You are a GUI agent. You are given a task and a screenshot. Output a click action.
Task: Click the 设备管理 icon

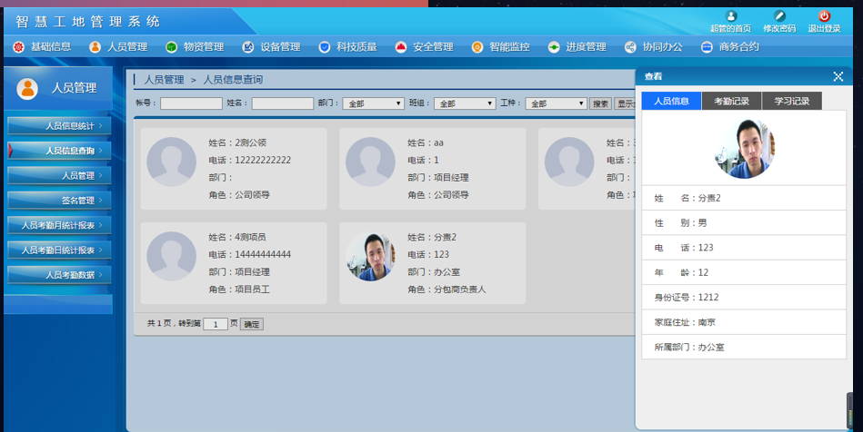click(x=248, y=47)
